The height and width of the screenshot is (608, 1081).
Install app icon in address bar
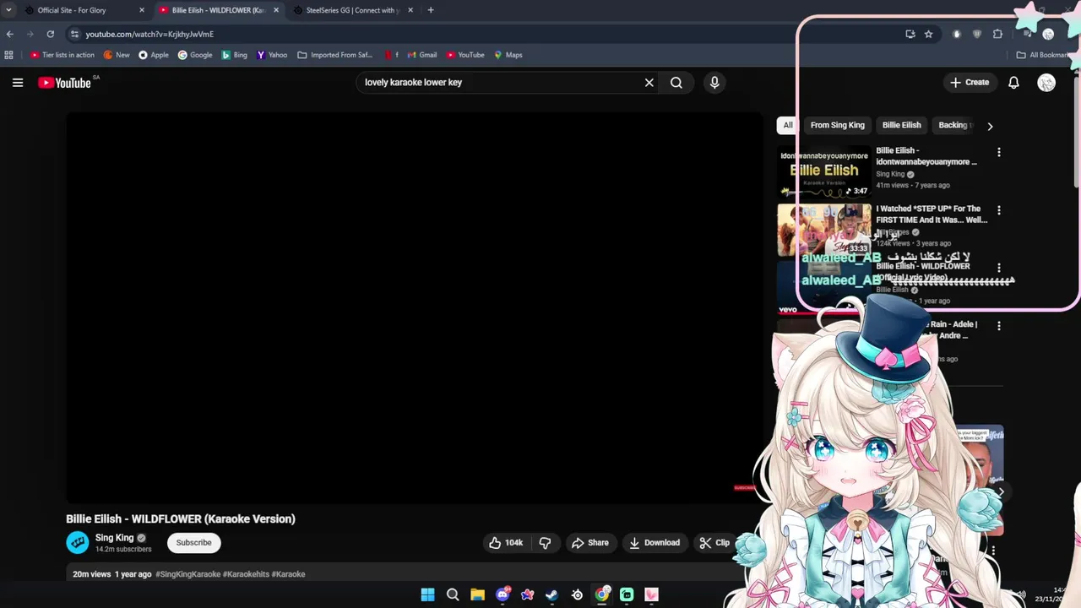910,34
